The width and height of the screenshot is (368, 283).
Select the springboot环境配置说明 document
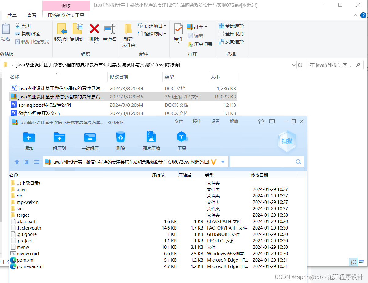coord(123,105)
